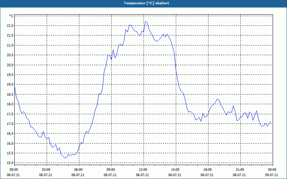Select the °C unit label on the y-axis
The image size is (287, 179).
[x=11, y=16]
